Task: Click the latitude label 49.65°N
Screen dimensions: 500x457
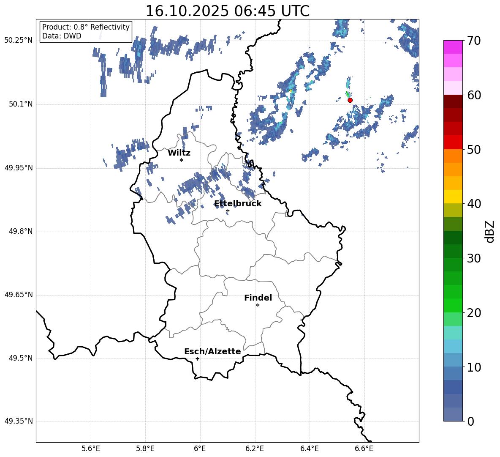Action: [19, 295]
